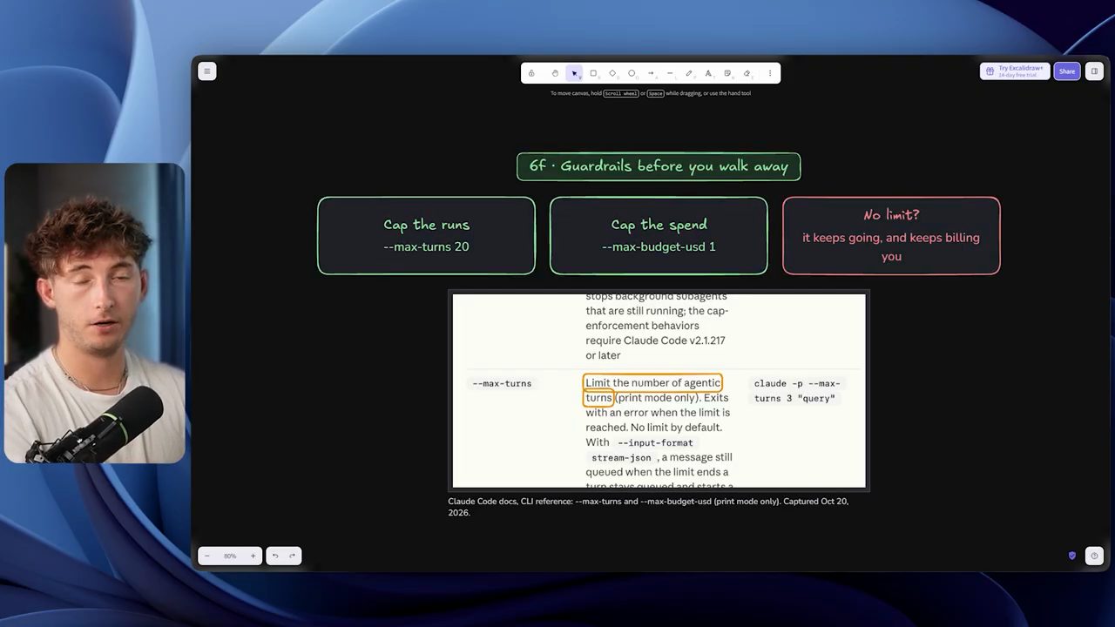Click the Try Excalidraw+ button

pyautogui.click(x=1015, y=71)
